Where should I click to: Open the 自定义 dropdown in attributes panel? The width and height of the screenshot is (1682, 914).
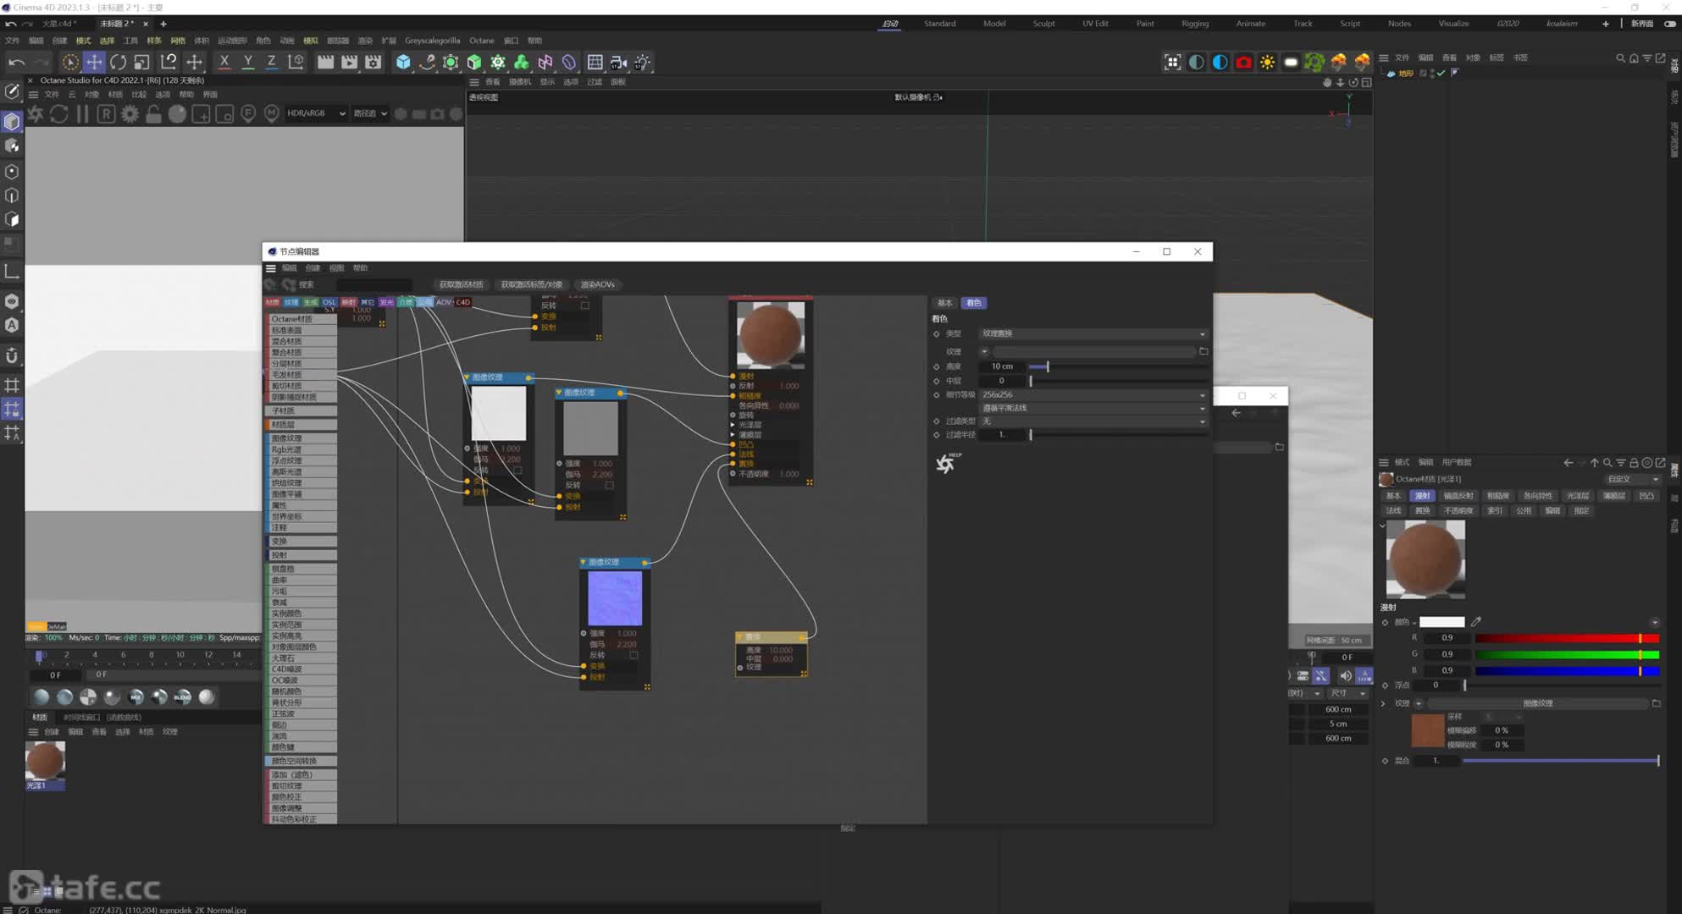(1634, 479)
